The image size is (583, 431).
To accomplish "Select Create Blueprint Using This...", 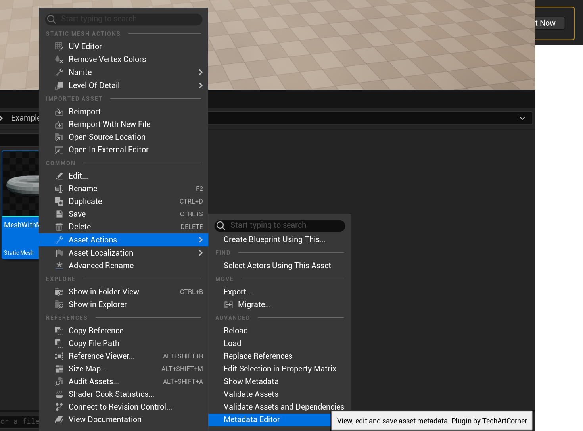I will point(279,239).
